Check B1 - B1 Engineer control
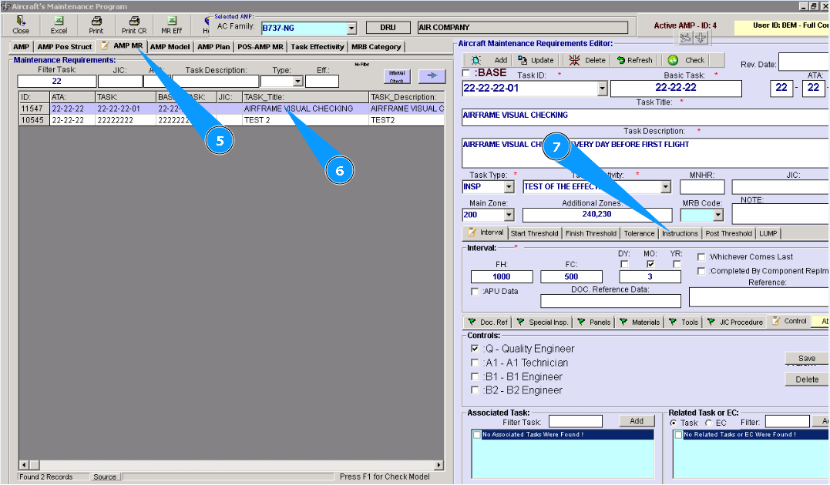830x485 pixels. point(475,377)
